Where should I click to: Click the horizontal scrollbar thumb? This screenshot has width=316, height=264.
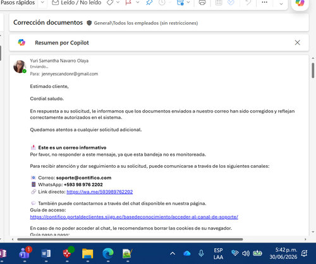(130, 239)
